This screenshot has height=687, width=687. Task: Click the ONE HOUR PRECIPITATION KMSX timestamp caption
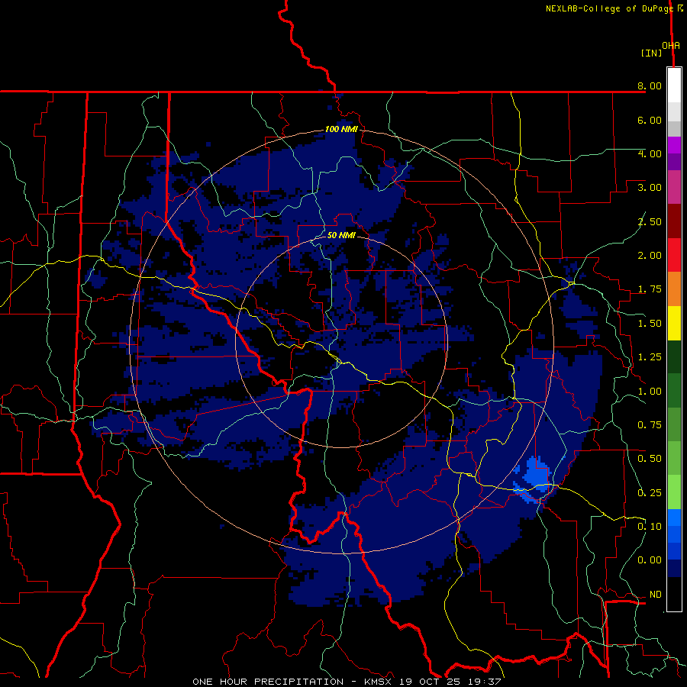point(347,682)
